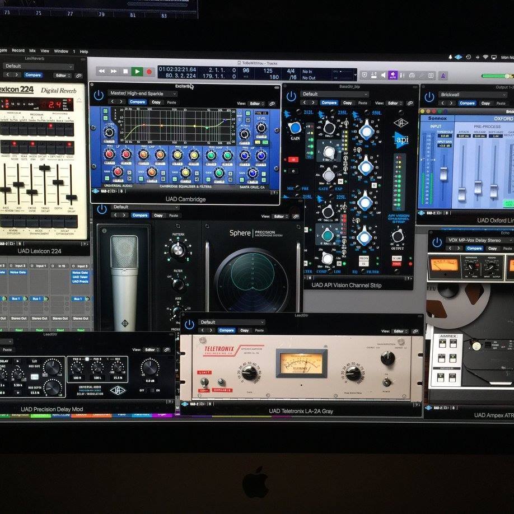Click Copy in the Cambridge plugin window

(x=156, y=102)
